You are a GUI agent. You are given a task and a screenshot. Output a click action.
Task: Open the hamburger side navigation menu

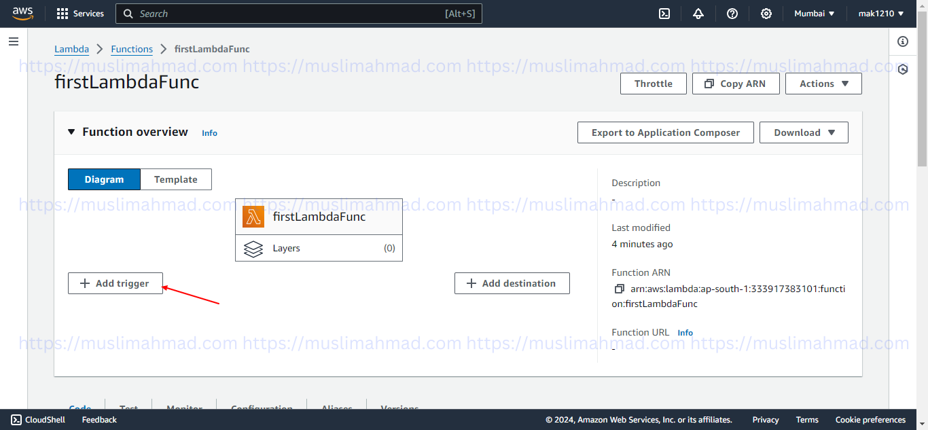coord(13,42)
